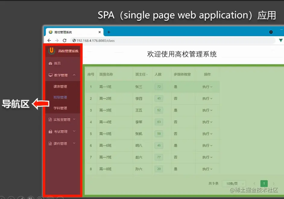The width and height of the screenshot is (284, 199).
Task: Reload the page with refresh icon
Action: 65,40
